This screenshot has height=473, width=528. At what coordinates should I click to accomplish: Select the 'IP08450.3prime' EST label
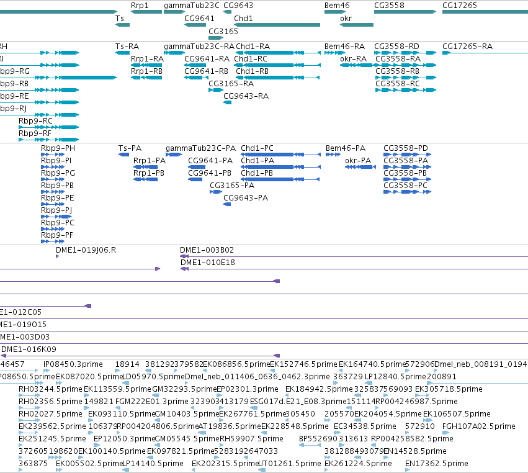(73, 364)
